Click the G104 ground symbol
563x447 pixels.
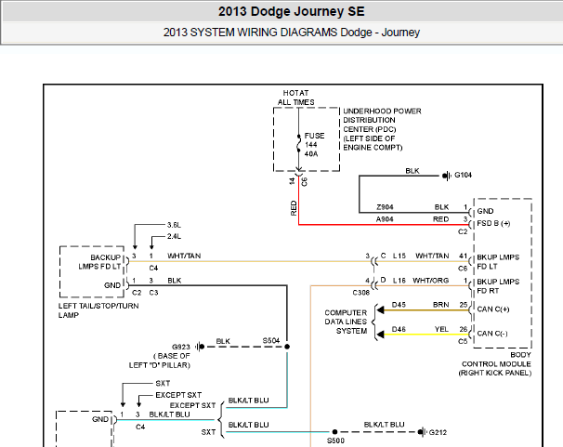tap(447, 176)
